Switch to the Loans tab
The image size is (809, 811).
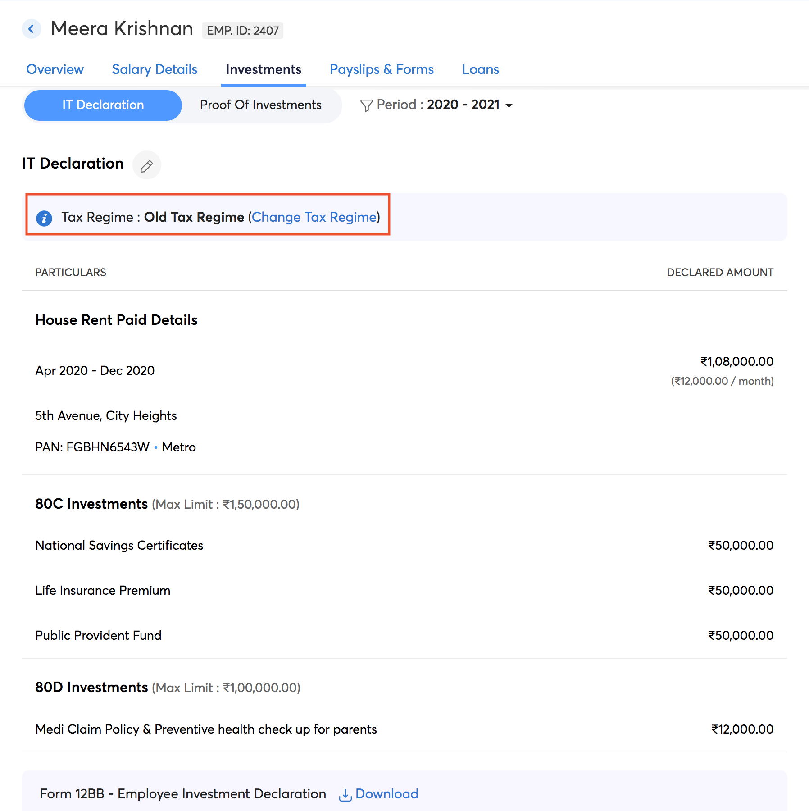(480, 69)
